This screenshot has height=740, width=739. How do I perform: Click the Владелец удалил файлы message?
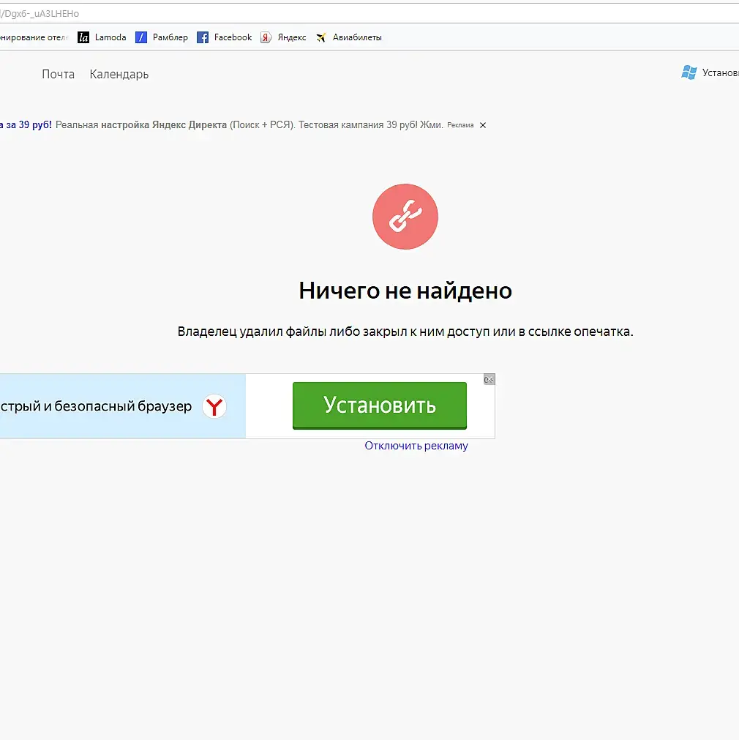coord(405,332)
